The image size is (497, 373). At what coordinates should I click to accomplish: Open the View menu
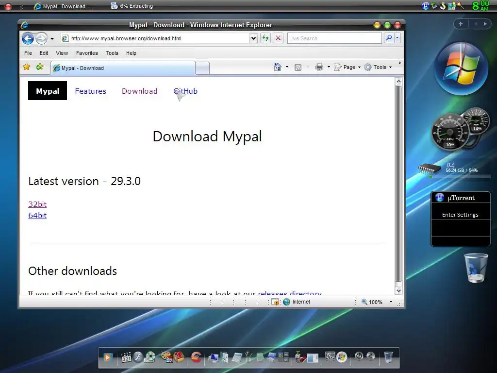click(x=62, y=53)
